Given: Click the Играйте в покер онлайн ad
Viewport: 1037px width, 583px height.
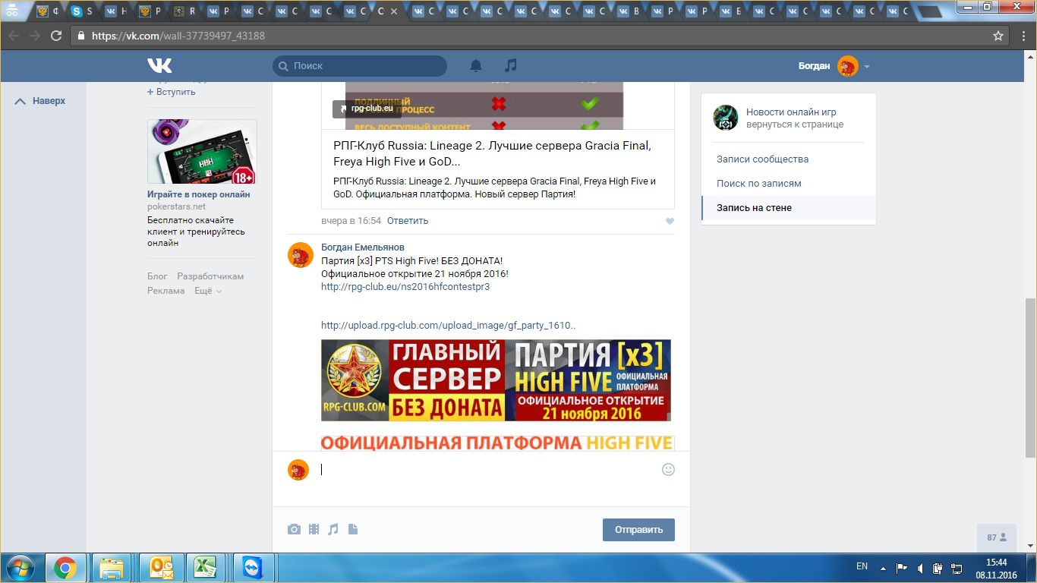Looking at the screenshot, I should (199, 194).
